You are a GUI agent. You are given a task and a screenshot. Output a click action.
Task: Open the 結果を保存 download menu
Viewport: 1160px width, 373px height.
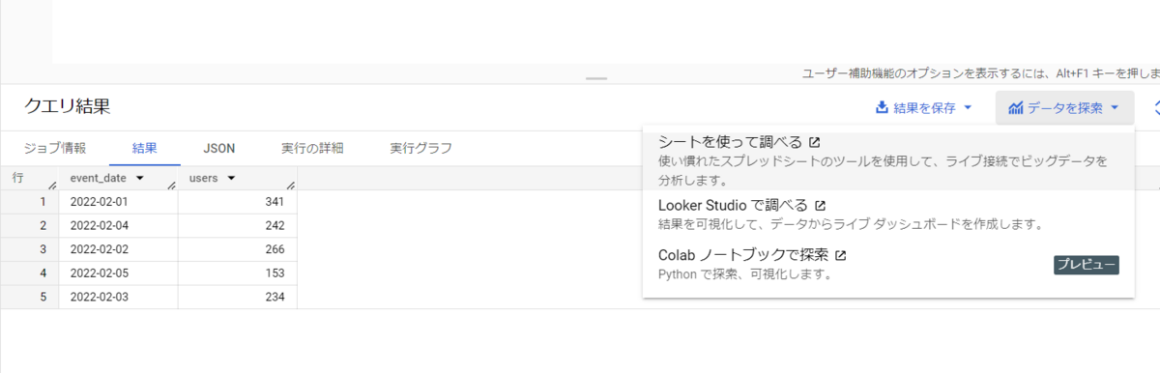(923, 108)
